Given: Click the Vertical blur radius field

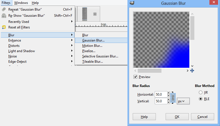Looking at the screenshot, I should pos(161,101).
